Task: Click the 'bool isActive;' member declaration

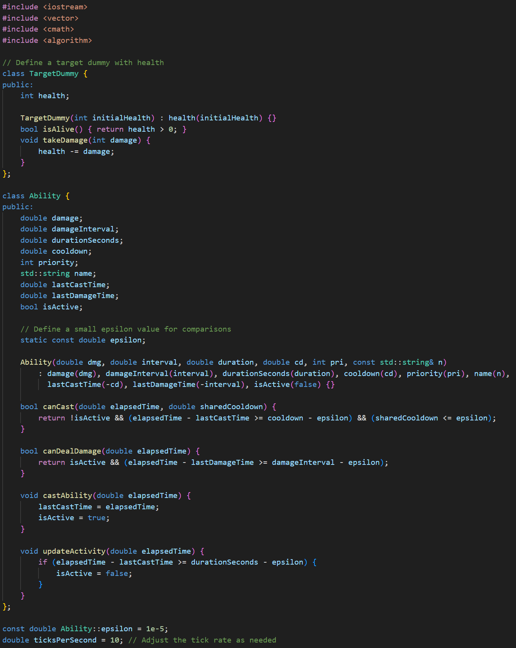Action: (51, 307)
